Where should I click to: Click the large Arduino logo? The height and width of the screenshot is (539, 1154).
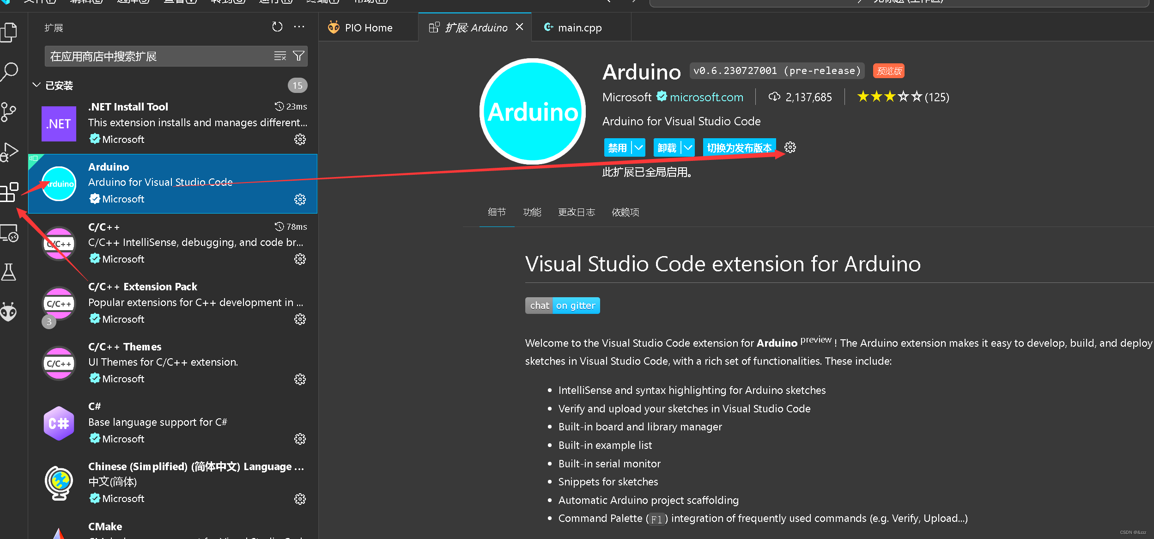pos(533,111)
